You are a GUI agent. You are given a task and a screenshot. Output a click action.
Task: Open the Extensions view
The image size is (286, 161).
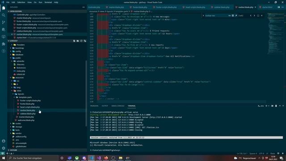click(x=4, y=44)
